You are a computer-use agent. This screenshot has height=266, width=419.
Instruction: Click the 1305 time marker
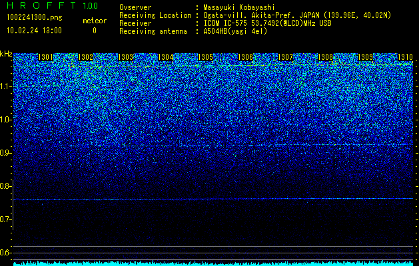pos(205,57)
